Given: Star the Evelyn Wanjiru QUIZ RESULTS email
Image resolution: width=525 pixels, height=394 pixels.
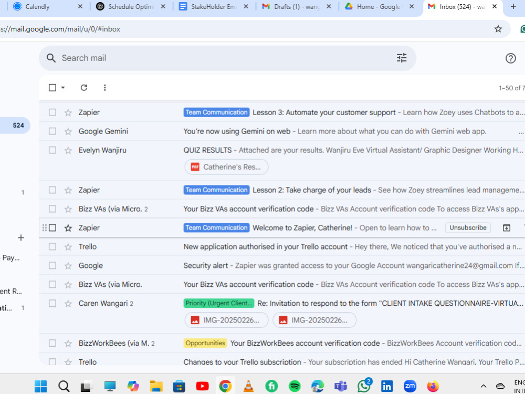Looking at the screenshot, I should (x=68, y=150).
